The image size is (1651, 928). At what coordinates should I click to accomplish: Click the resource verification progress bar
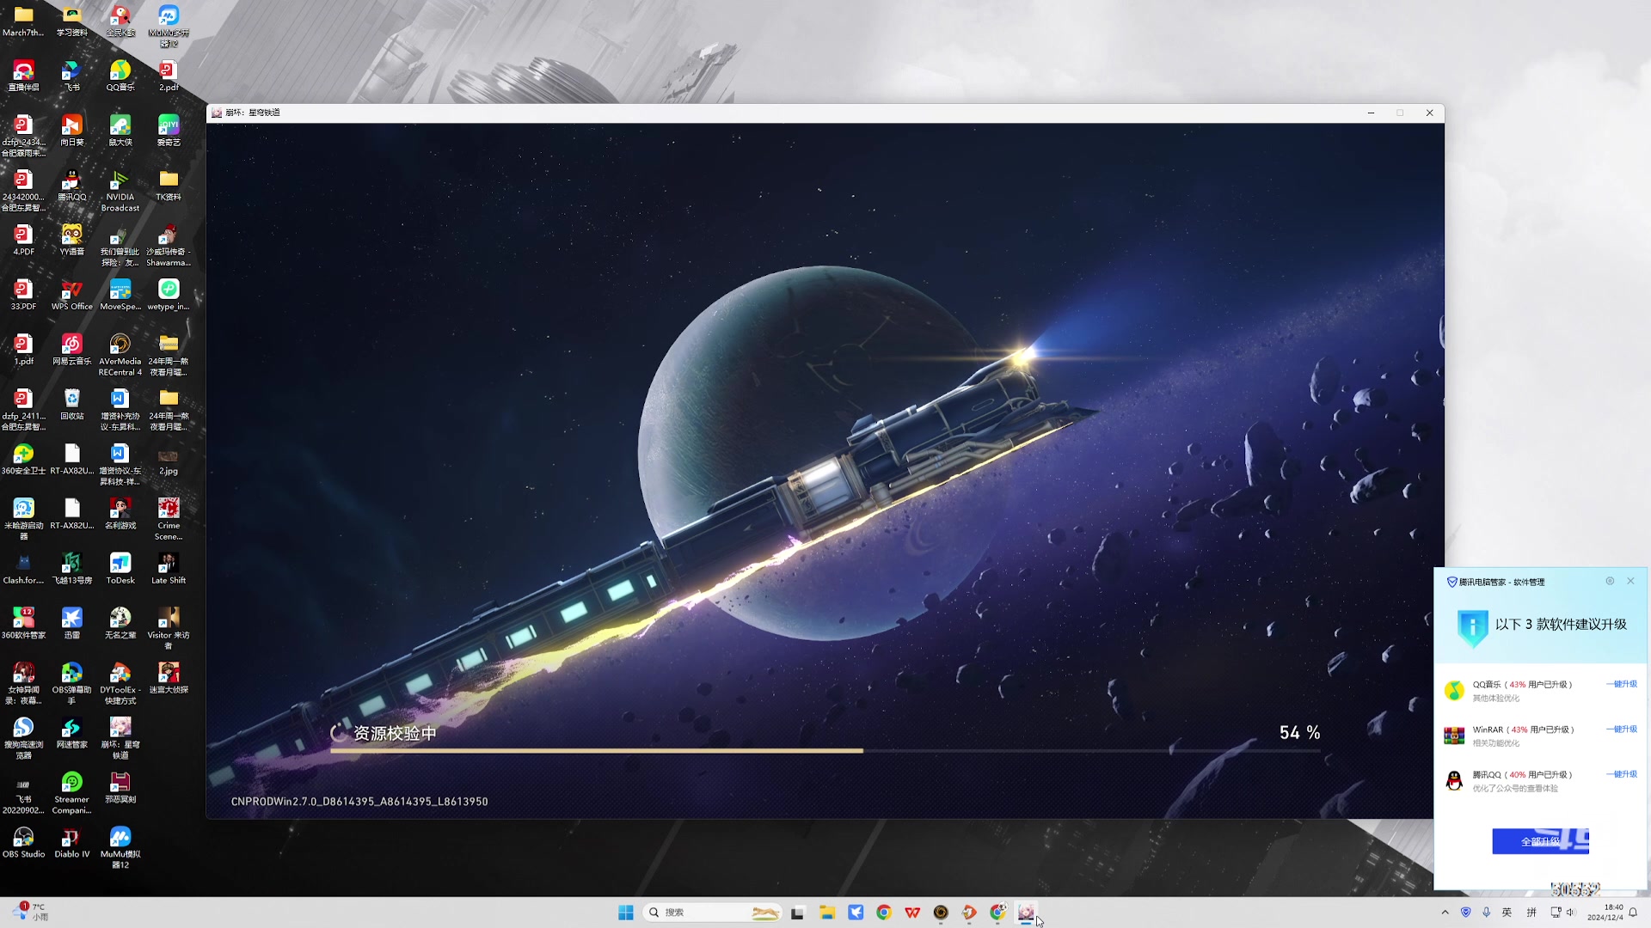point(825,751)
